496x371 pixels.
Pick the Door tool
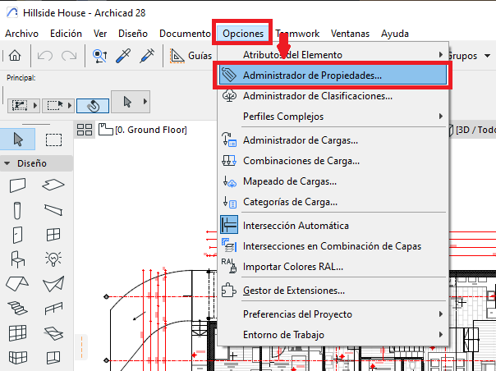pos(18,235)
